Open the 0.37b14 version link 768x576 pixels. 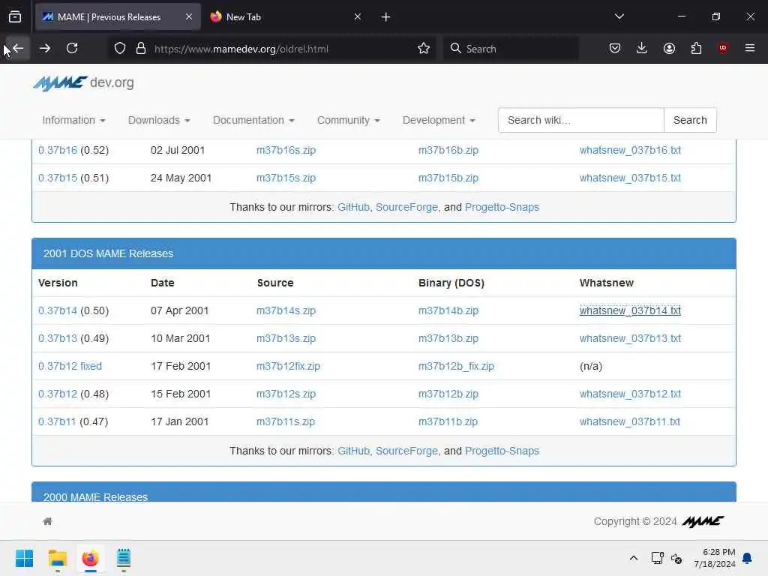tap(57, 310)
